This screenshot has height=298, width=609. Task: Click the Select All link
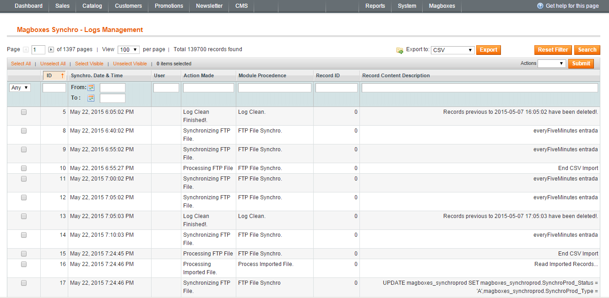[21, 64]
